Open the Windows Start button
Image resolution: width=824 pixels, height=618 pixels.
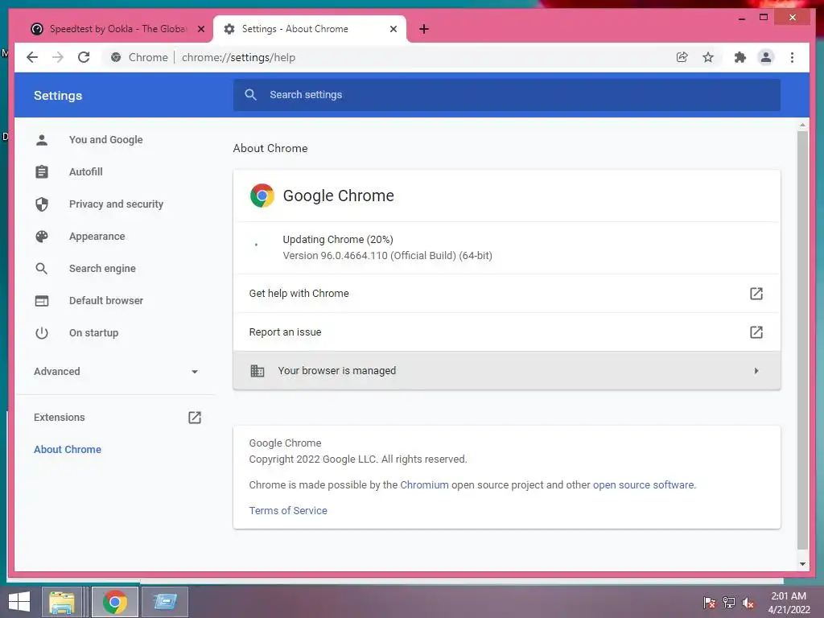(19, 602)
